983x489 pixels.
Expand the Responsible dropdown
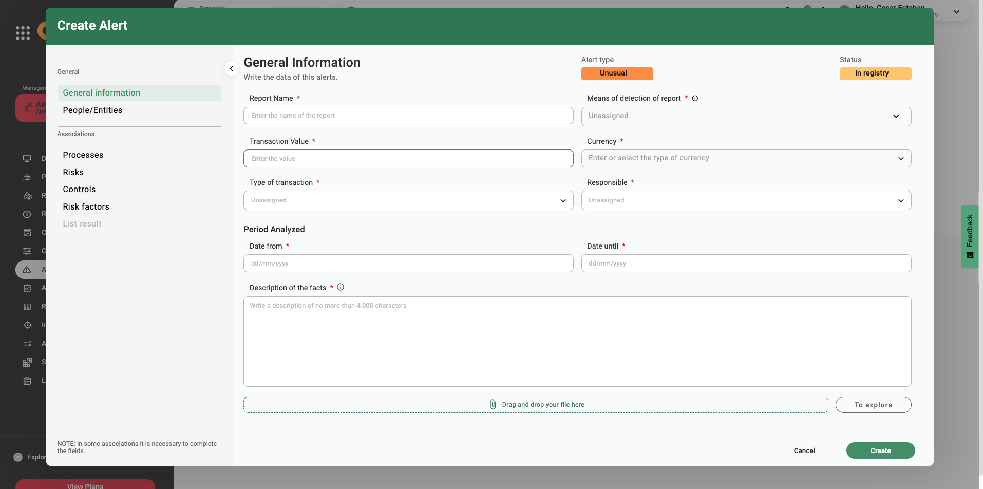coord(746,200)
